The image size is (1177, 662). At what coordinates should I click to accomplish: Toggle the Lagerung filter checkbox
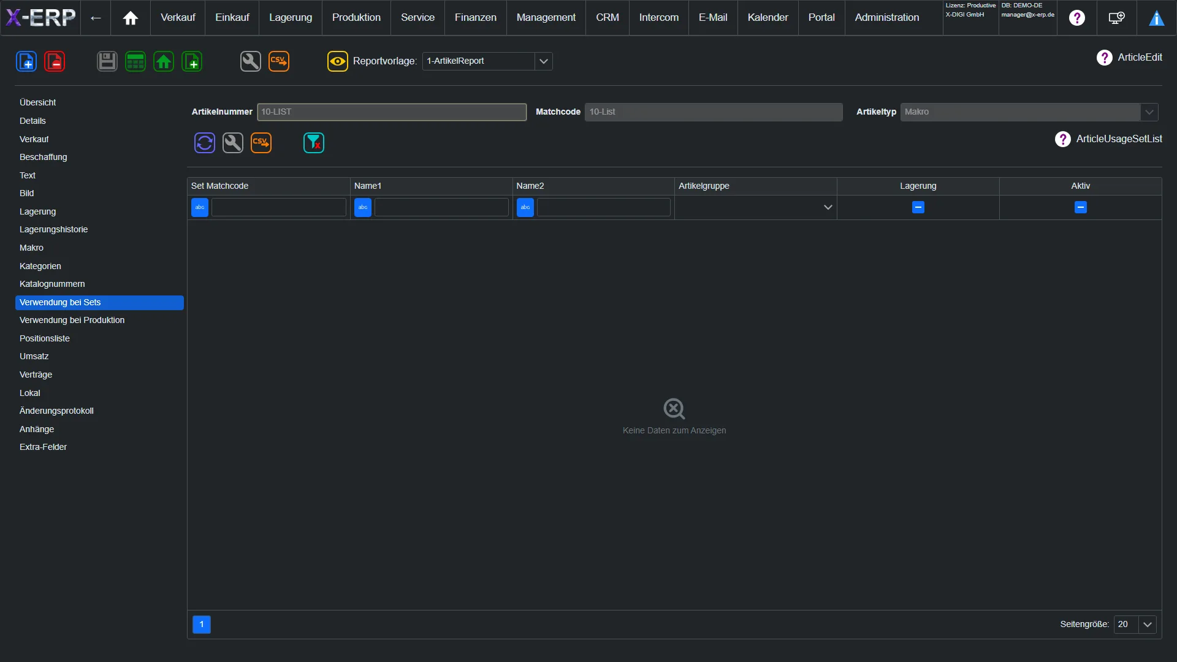[x=918, y=207]
